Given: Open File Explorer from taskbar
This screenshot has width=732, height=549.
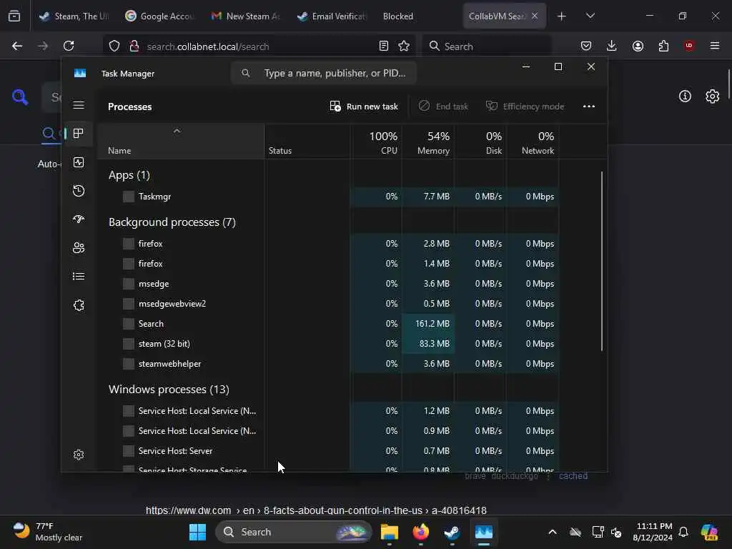Looking at the screenshot, I should click(390, 532).
